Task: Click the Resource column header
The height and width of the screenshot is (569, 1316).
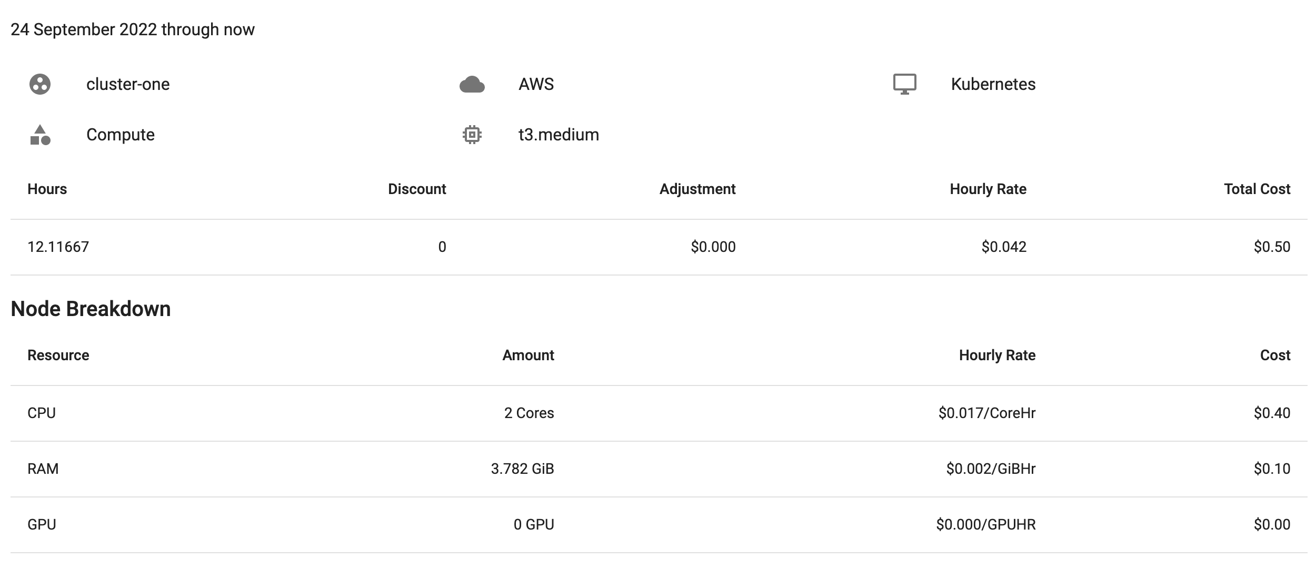Action: click(58, 355)
